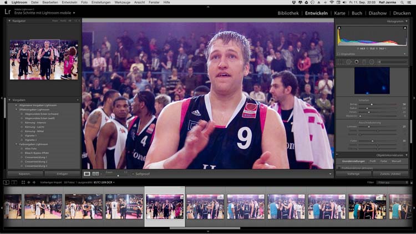This screenshot has width=416, height=234.
Task: Open Wi-Fi status in menu bar
Action: (332, 2)
